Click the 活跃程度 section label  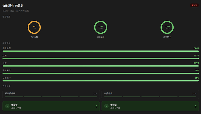6,17
